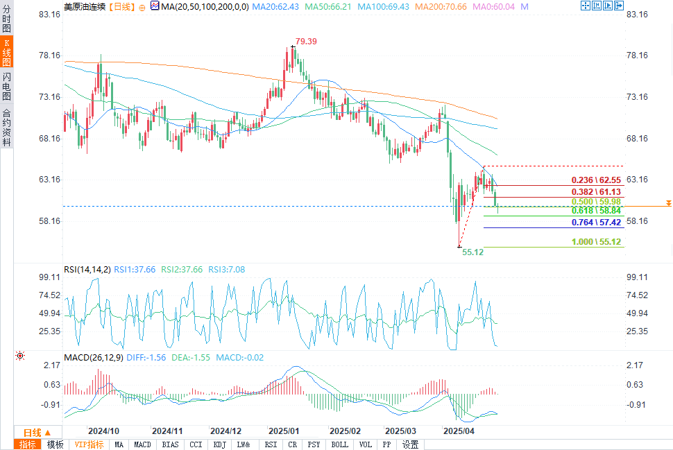Switch to the 模板 tab

point(56,444)
